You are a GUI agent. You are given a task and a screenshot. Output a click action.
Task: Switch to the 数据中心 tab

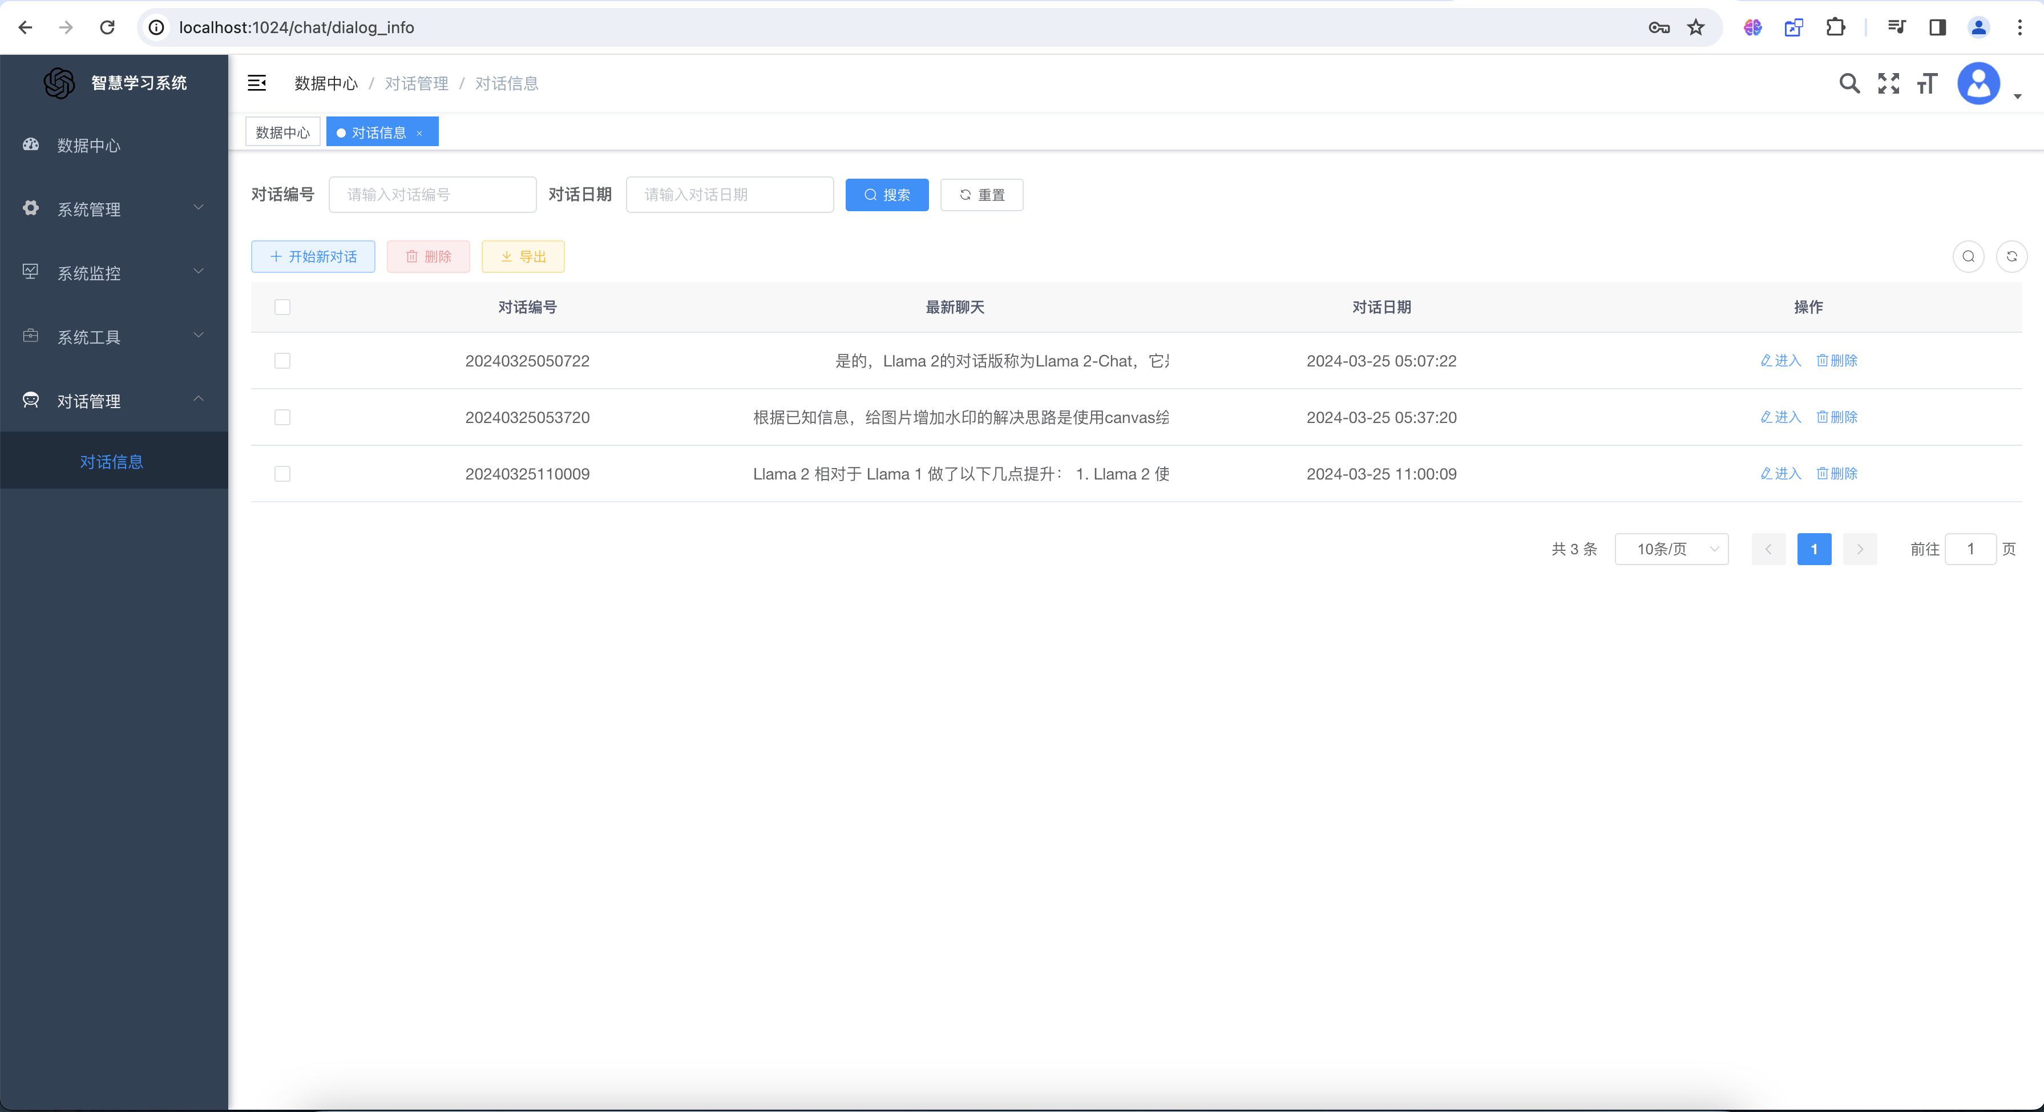point(282,132)
